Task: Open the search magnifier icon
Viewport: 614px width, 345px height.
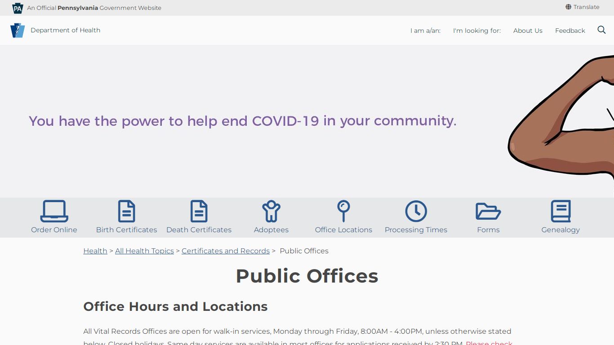Action: [601, 30]
